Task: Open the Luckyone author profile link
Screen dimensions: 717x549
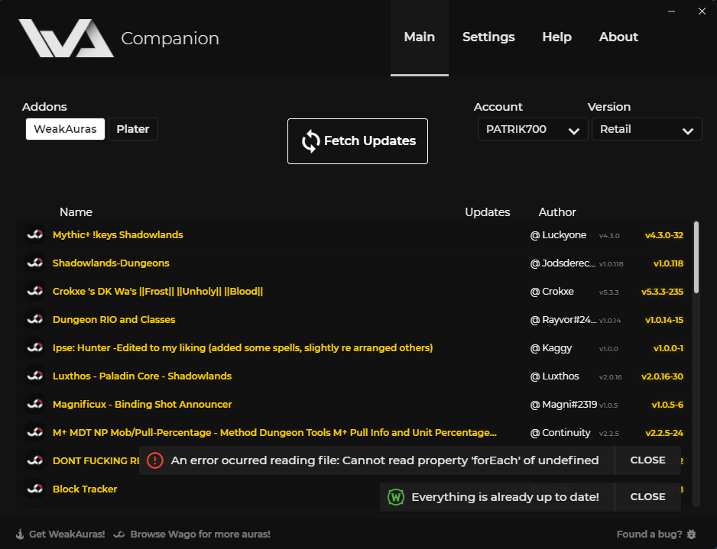Action: [x=559, y=234]
